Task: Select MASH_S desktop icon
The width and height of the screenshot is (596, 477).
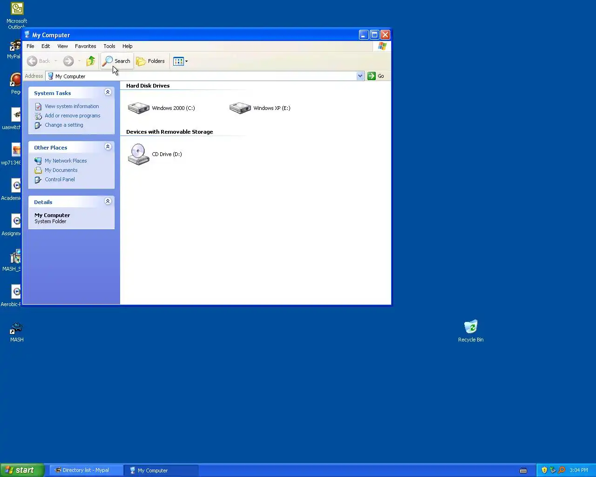Action: (15, 257)
